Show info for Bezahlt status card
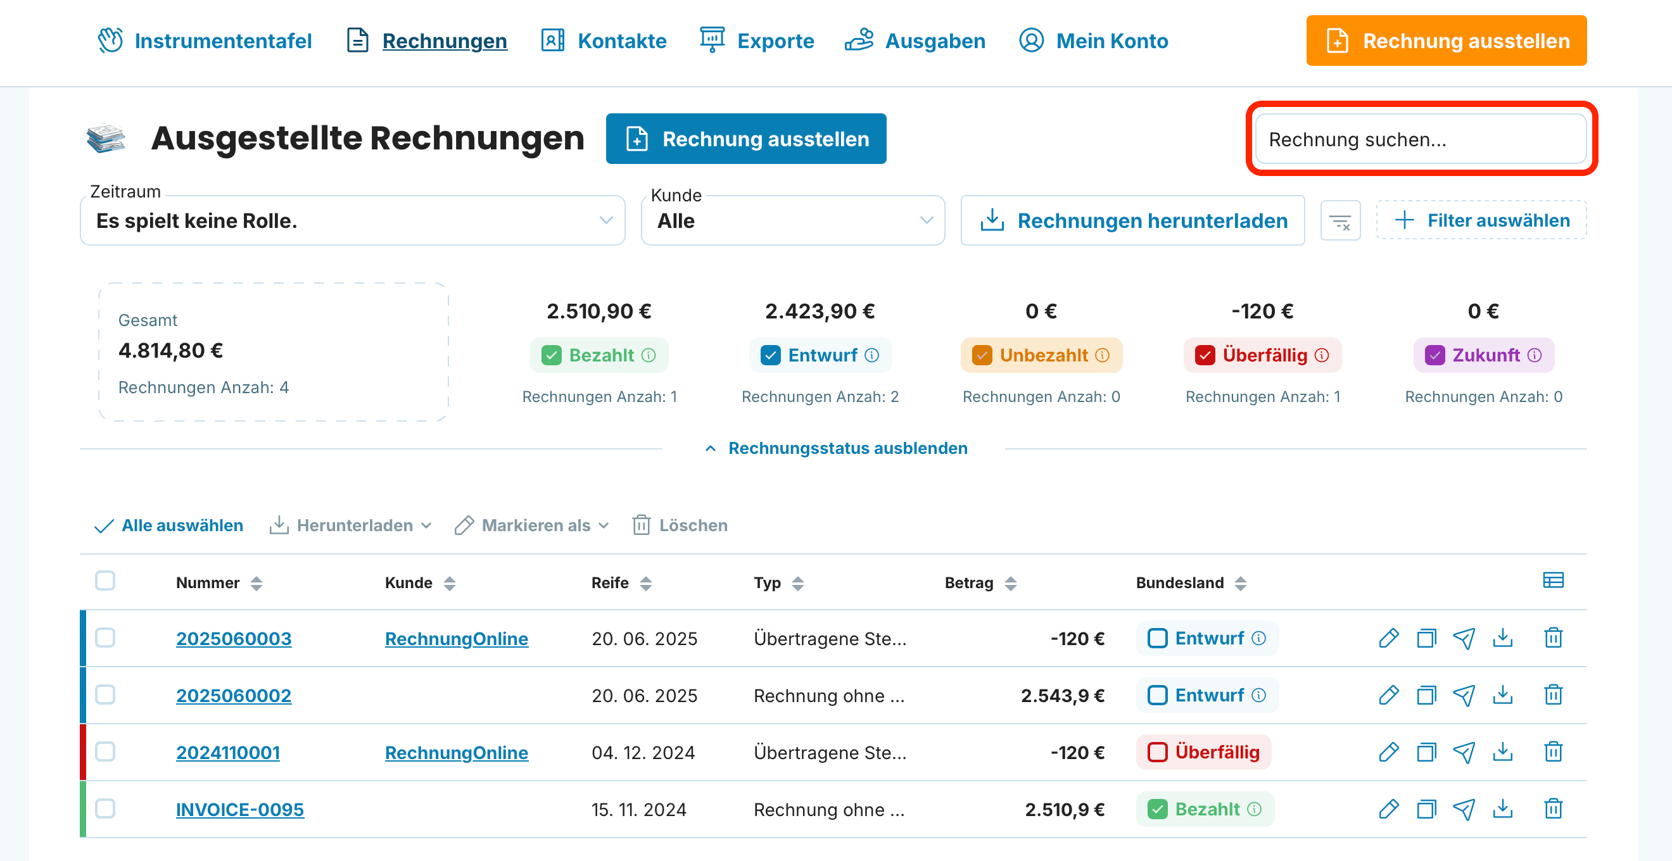1672x861 pixels. [649, 356]
